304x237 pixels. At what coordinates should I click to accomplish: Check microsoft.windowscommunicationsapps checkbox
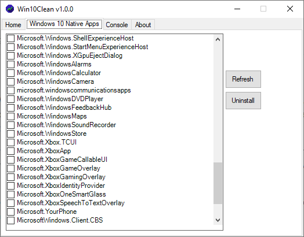coord(10,90)
